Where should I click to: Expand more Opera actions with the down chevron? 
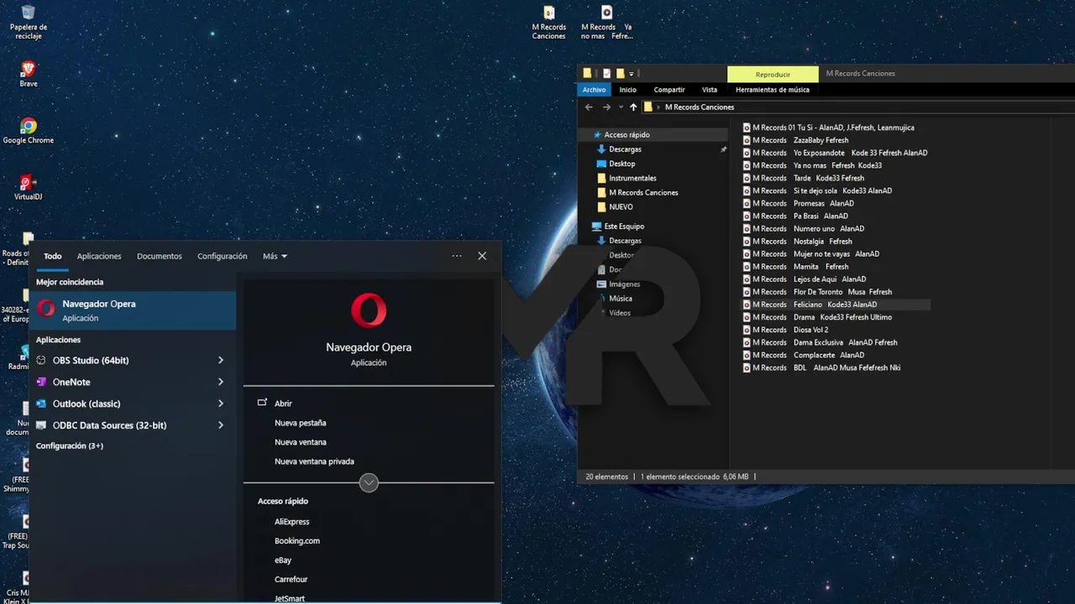(x=369, y=482)
